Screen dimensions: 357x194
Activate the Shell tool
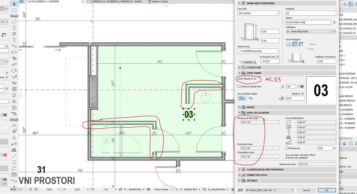coord(14,77)
